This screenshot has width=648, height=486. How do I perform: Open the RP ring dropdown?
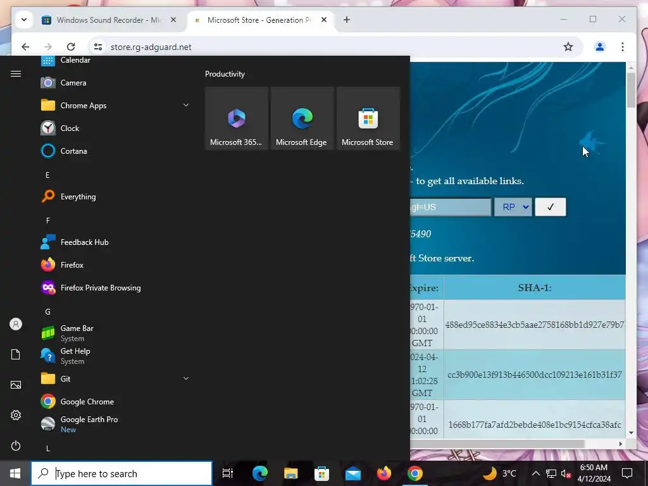click(513, 207)
